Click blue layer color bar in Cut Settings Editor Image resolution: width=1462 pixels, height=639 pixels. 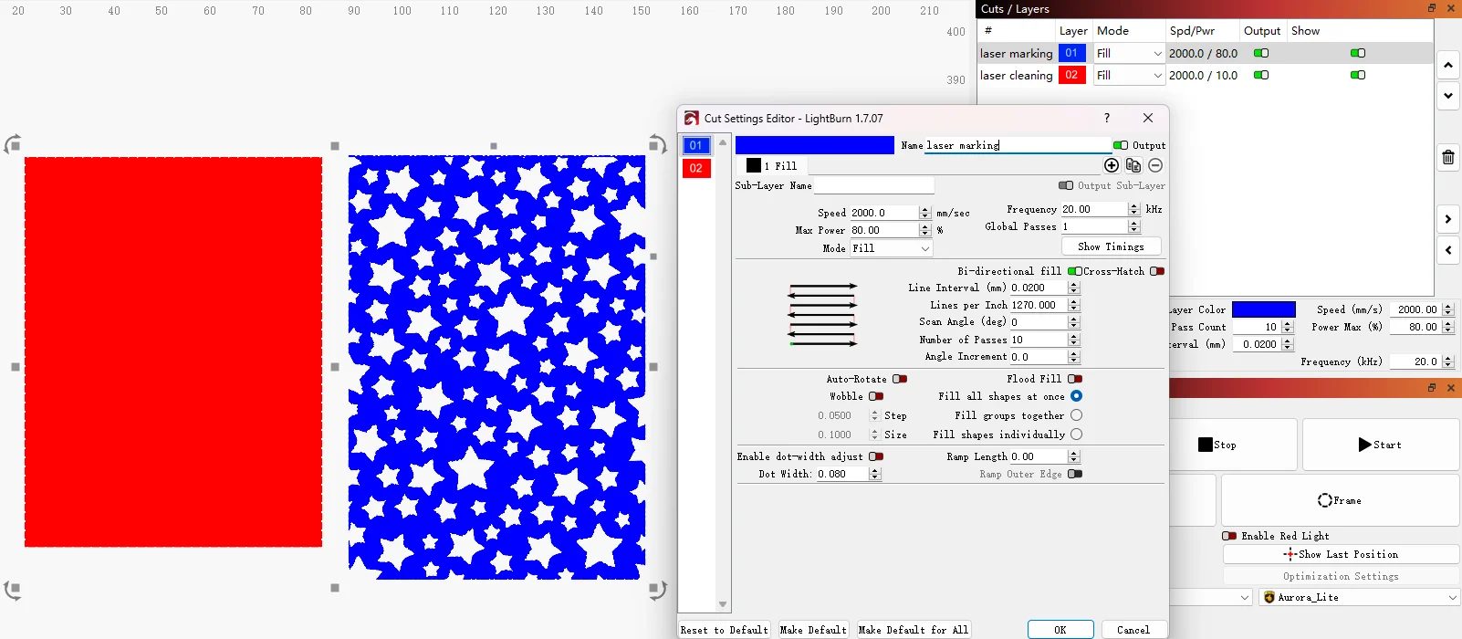tap(815, 145)
